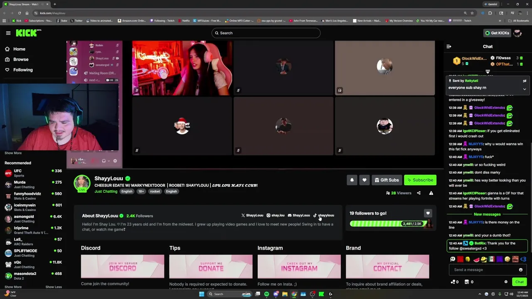Expand the pinned message chevron
532x299 pixels.
click(525, 89)
